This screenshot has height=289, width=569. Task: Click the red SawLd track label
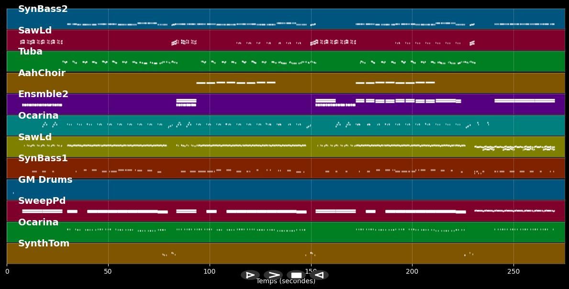[35, 31]
